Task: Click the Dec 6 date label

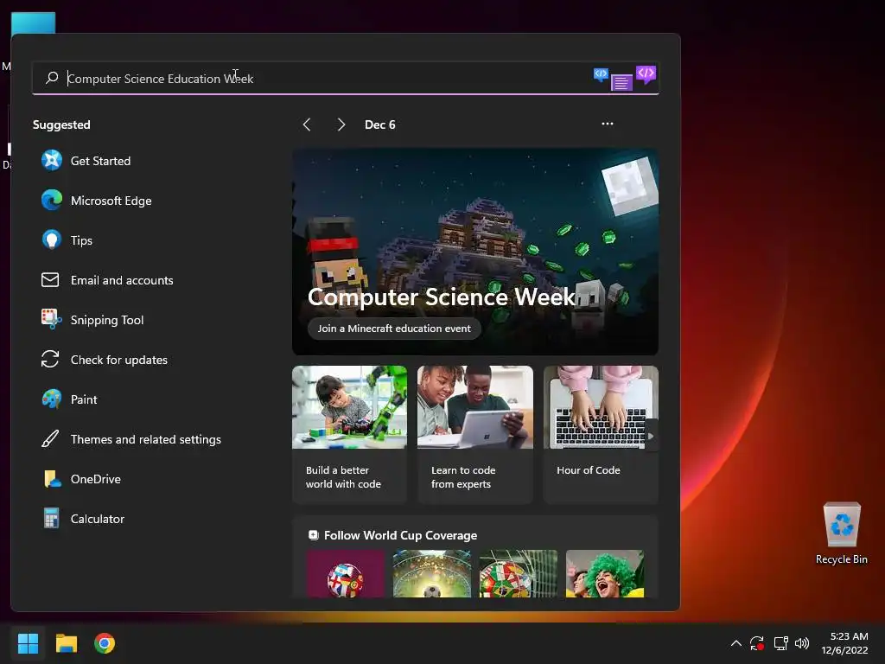Action: 380,124
